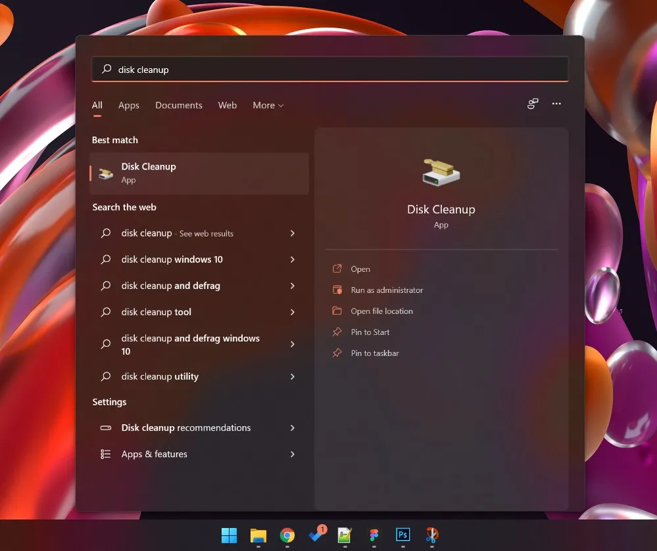Switch to the Apps search tab

(129, 105)
